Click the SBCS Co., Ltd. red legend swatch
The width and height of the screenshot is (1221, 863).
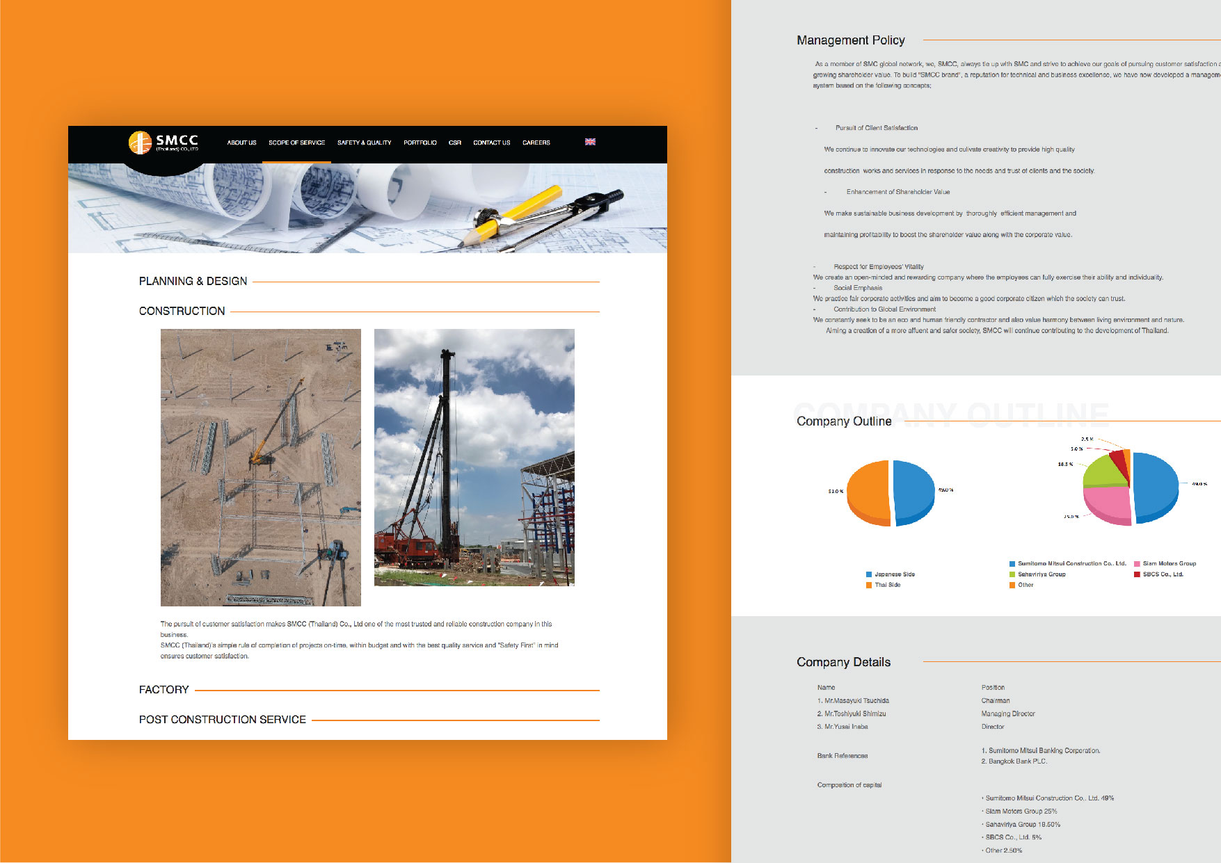1137,574
